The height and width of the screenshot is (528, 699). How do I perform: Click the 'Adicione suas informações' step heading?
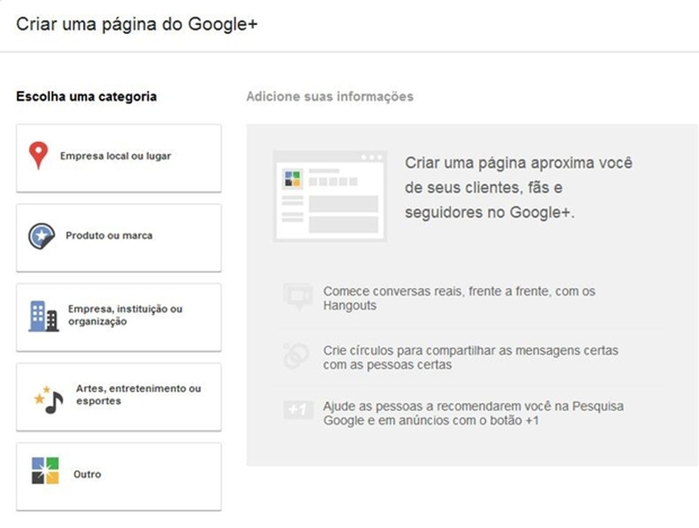click(x=330, y=97)
